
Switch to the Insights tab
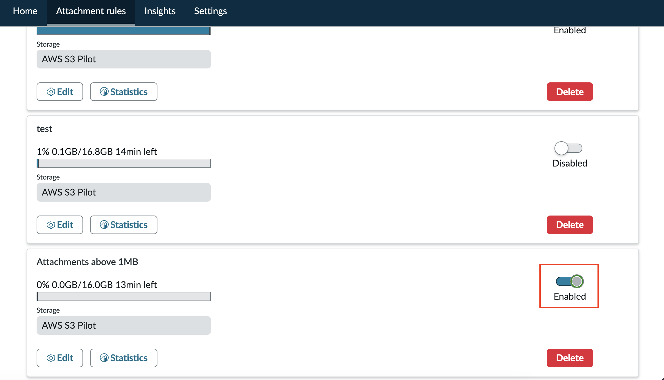[160, 11]
